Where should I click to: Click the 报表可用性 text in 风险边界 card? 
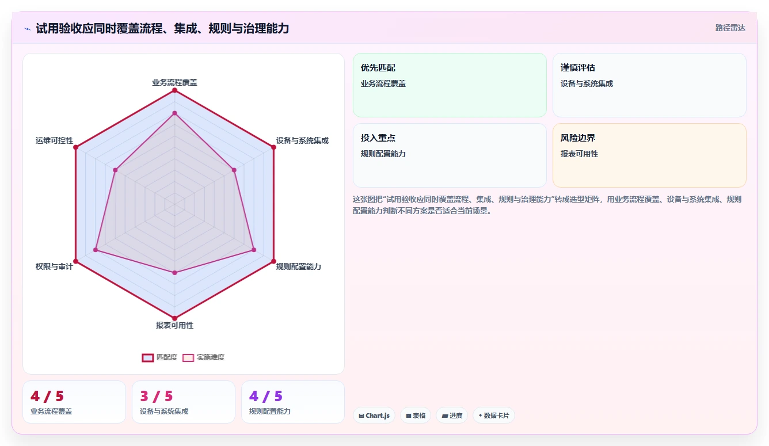coord(579,154)
